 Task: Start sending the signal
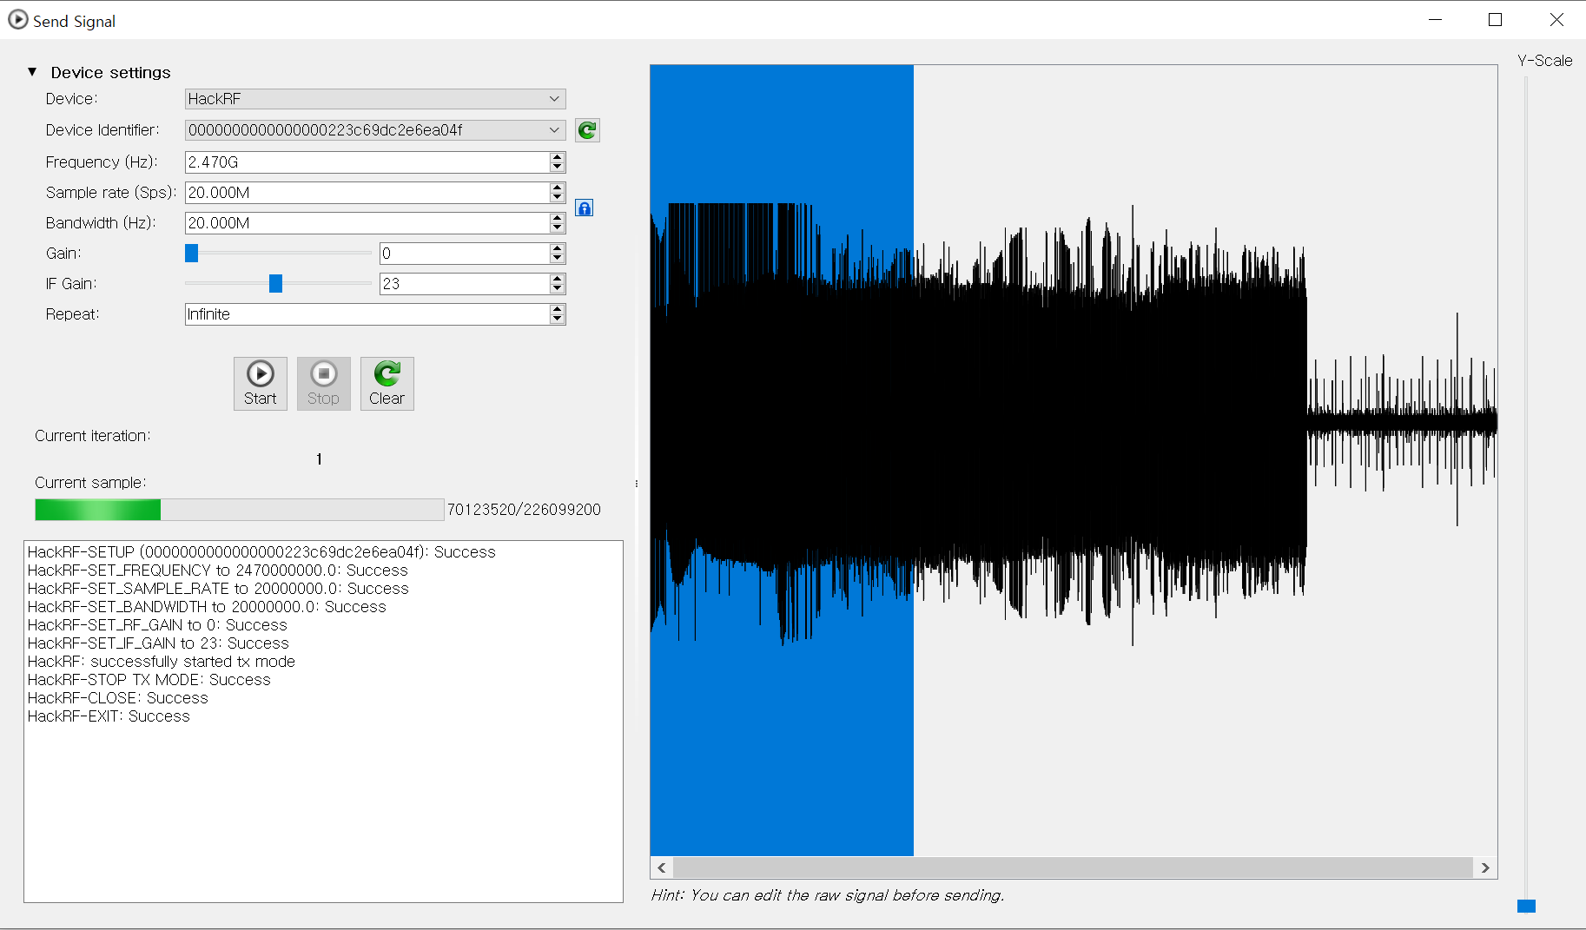click(x=261, y=384)
